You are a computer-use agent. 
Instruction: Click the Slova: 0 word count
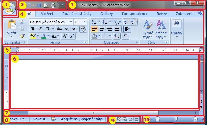point(39,119)
